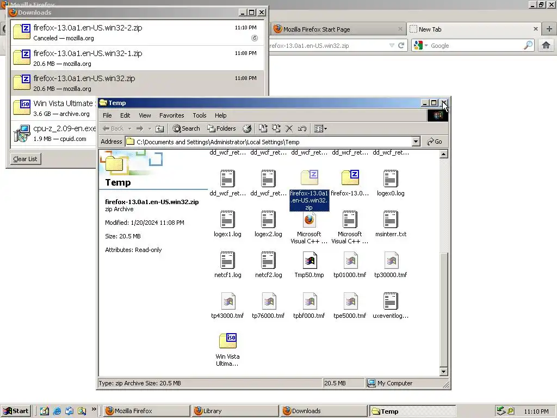Open the Help menu

tap(221, 115)
